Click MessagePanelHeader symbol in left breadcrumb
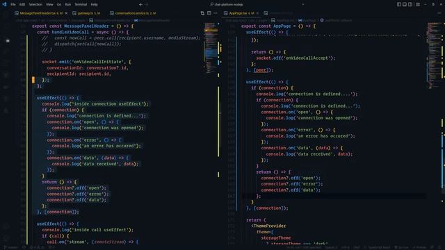Viewport: 445px width, 250px height. click(152, 20)
